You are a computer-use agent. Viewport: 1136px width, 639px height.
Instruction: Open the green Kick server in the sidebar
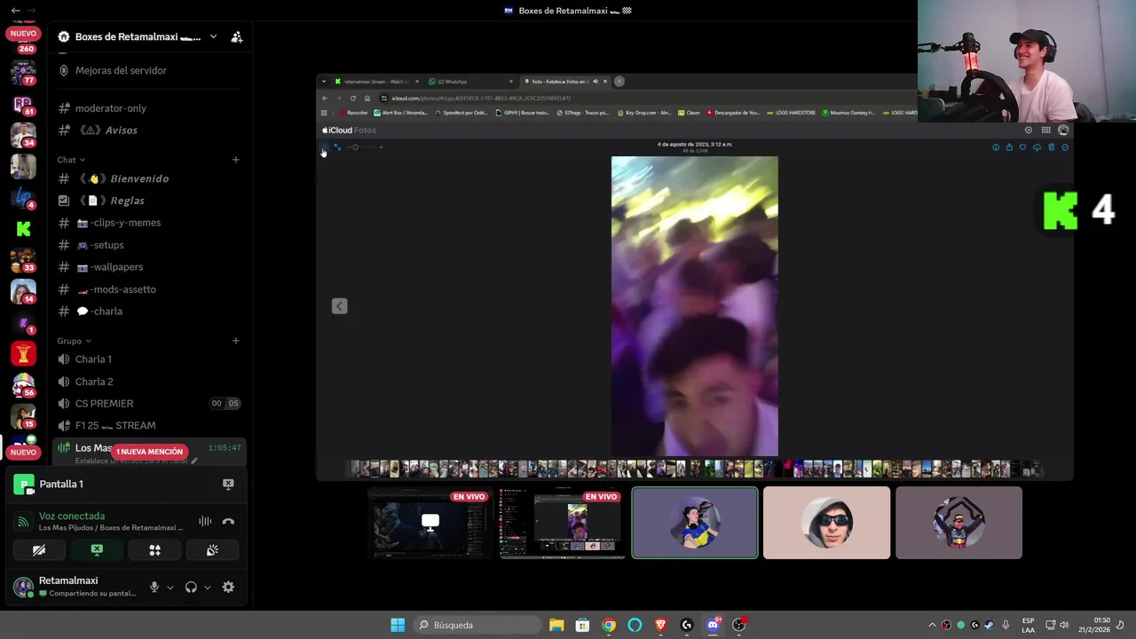tap(23, 229)
